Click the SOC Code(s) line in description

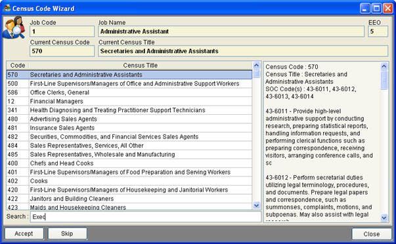click(311, 92)
